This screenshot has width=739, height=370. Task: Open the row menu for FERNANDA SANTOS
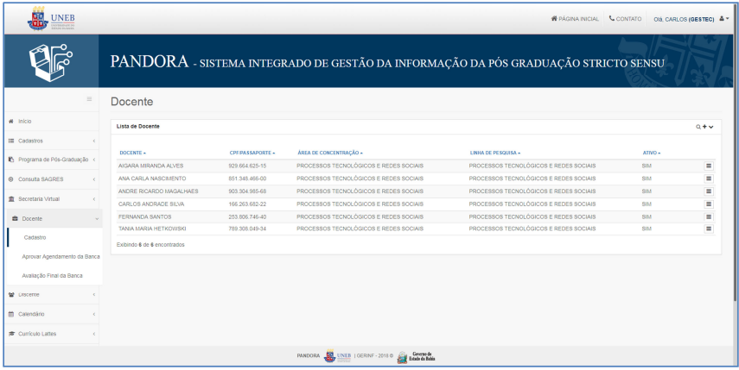(x=709, y=216)
